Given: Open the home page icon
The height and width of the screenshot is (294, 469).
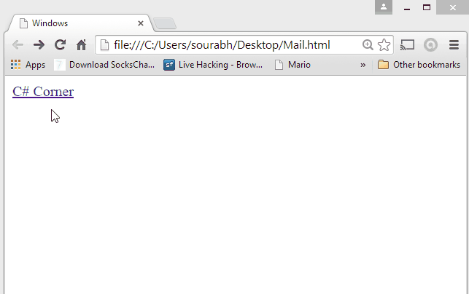Looking at the screenshot, I should click(82, 45).
